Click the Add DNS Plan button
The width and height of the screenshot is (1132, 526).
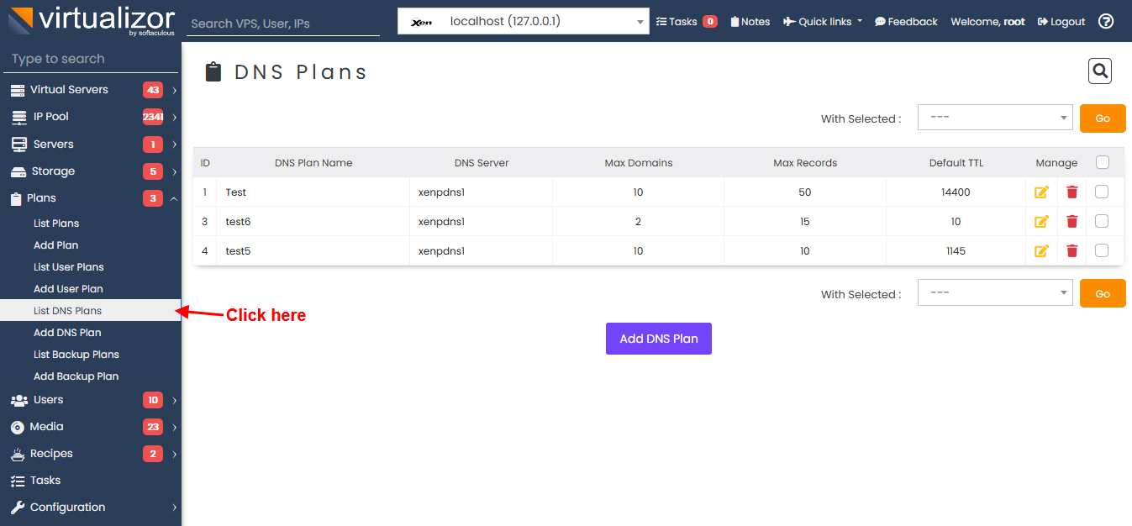click(x=658, y=338)
